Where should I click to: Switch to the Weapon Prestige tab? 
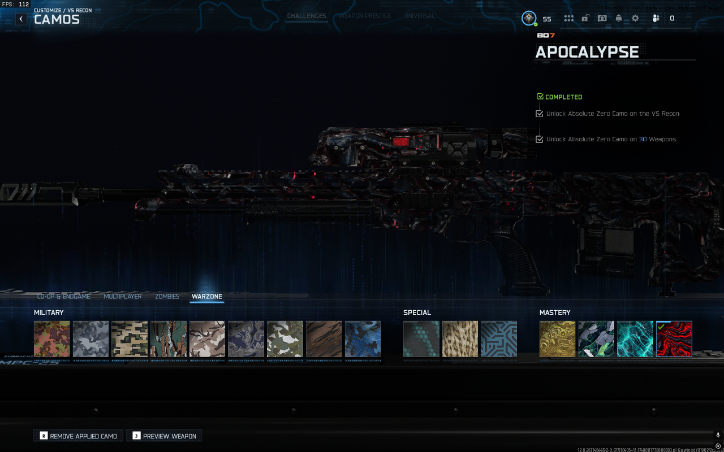[365, 16]
